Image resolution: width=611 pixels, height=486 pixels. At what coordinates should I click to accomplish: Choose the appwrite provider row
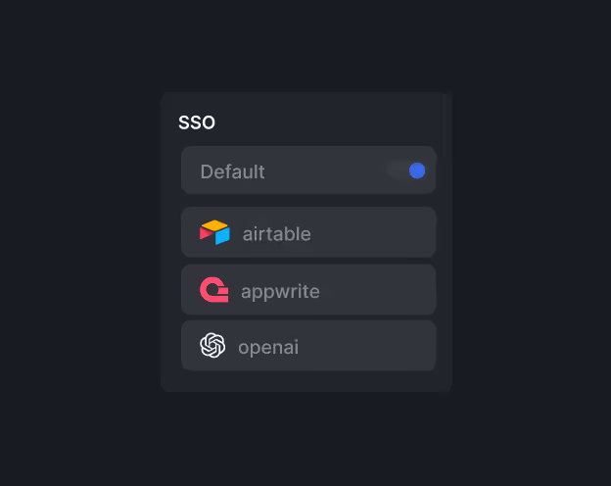tap(307, 290)
